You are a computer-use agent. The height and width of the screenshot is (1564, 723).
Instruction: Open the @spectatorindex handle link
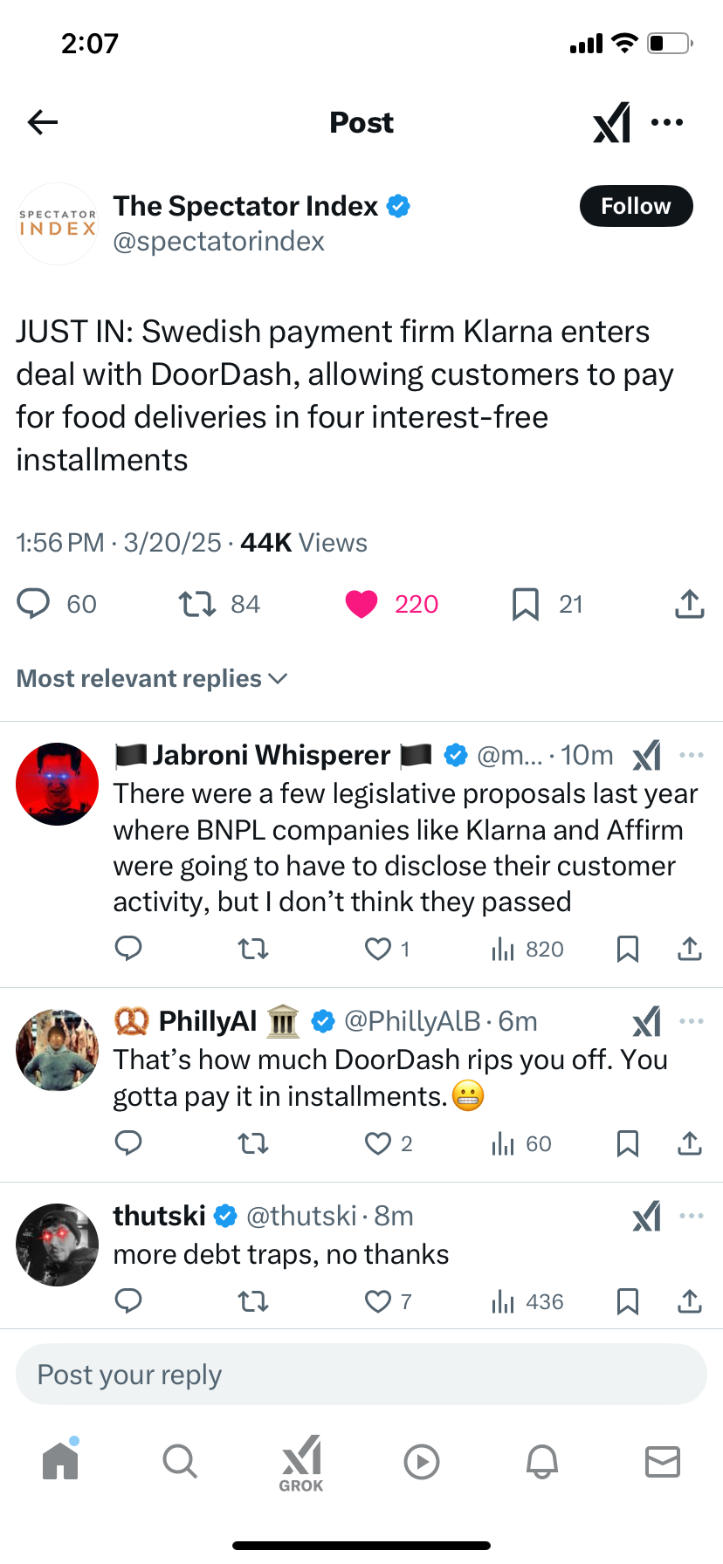[x=218, y=241]
